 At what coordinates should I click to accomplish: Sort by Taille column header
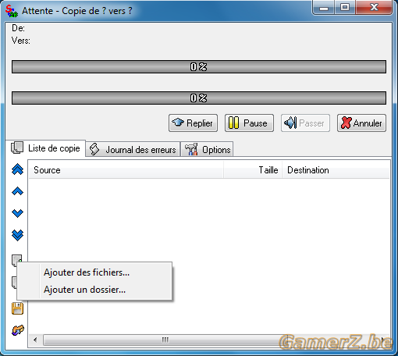[x=253, y=170]
